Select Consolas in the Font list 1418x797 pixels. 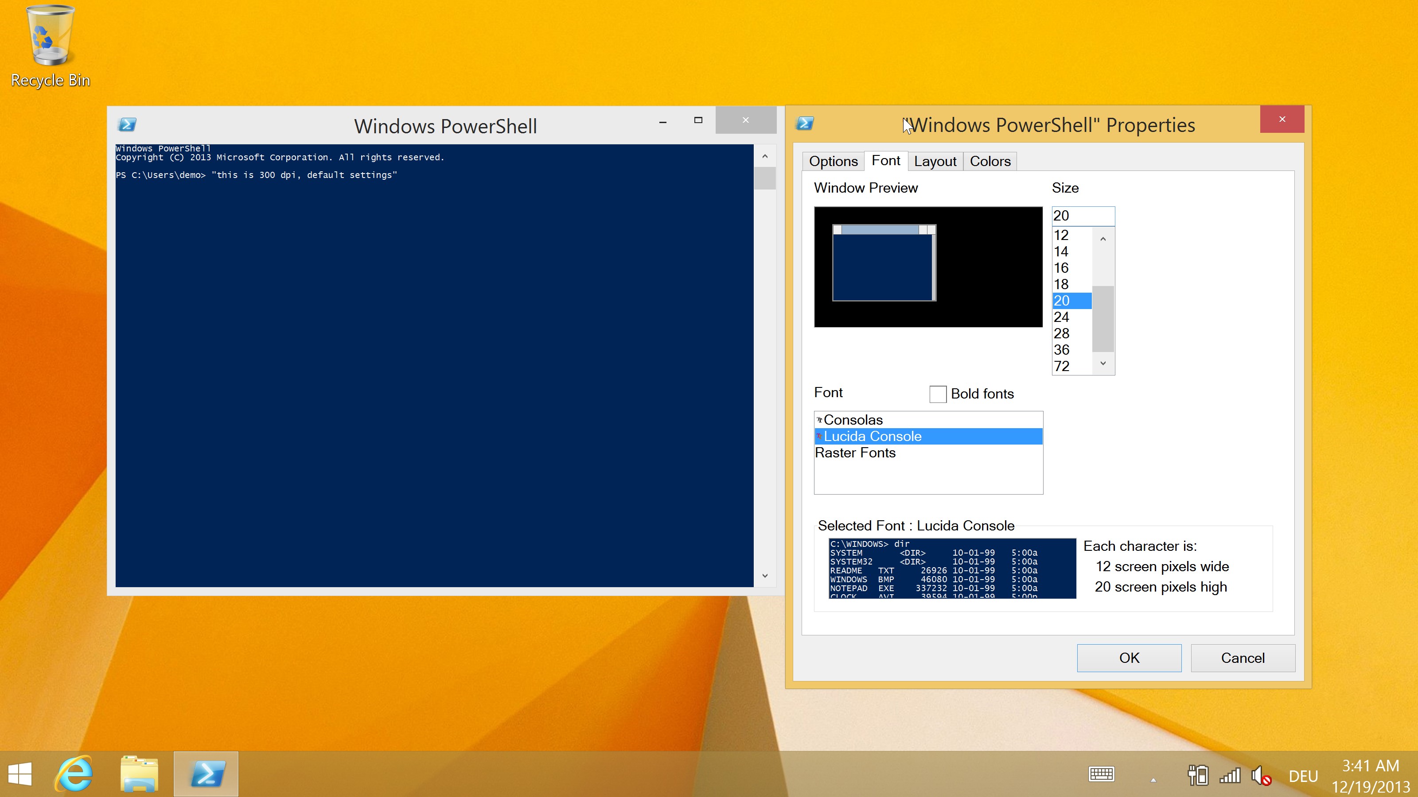coord(928,420)
